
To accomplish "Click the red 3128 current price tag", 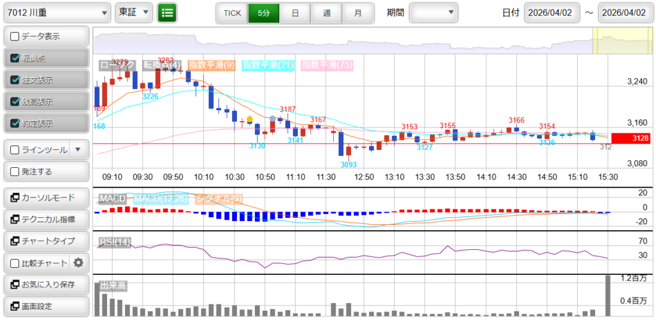I will pos(630,138).
